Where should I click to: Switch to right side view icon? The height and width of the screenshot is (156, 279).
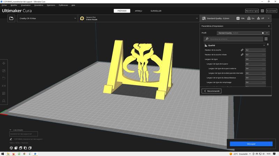point(30,148)
